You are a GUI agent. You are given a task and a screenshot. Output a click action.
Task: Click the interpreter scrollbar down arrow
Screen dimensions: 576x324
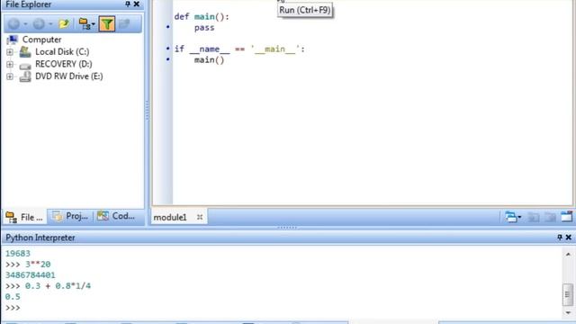568,312
